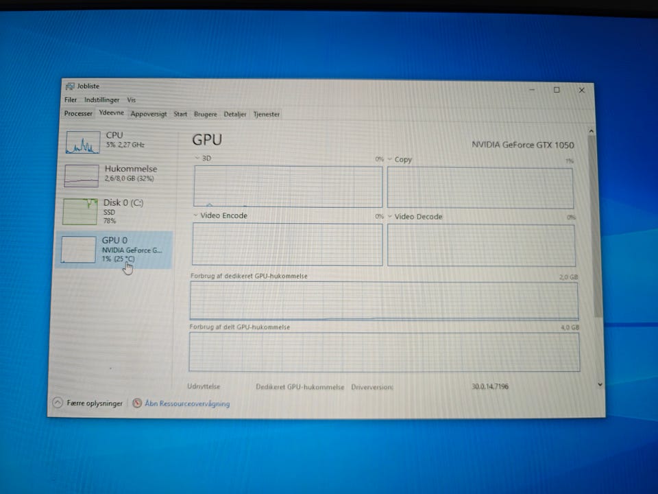
Task: Click the Færre oplysninger collapse arrow icon
Action: (x=58, y=403)
